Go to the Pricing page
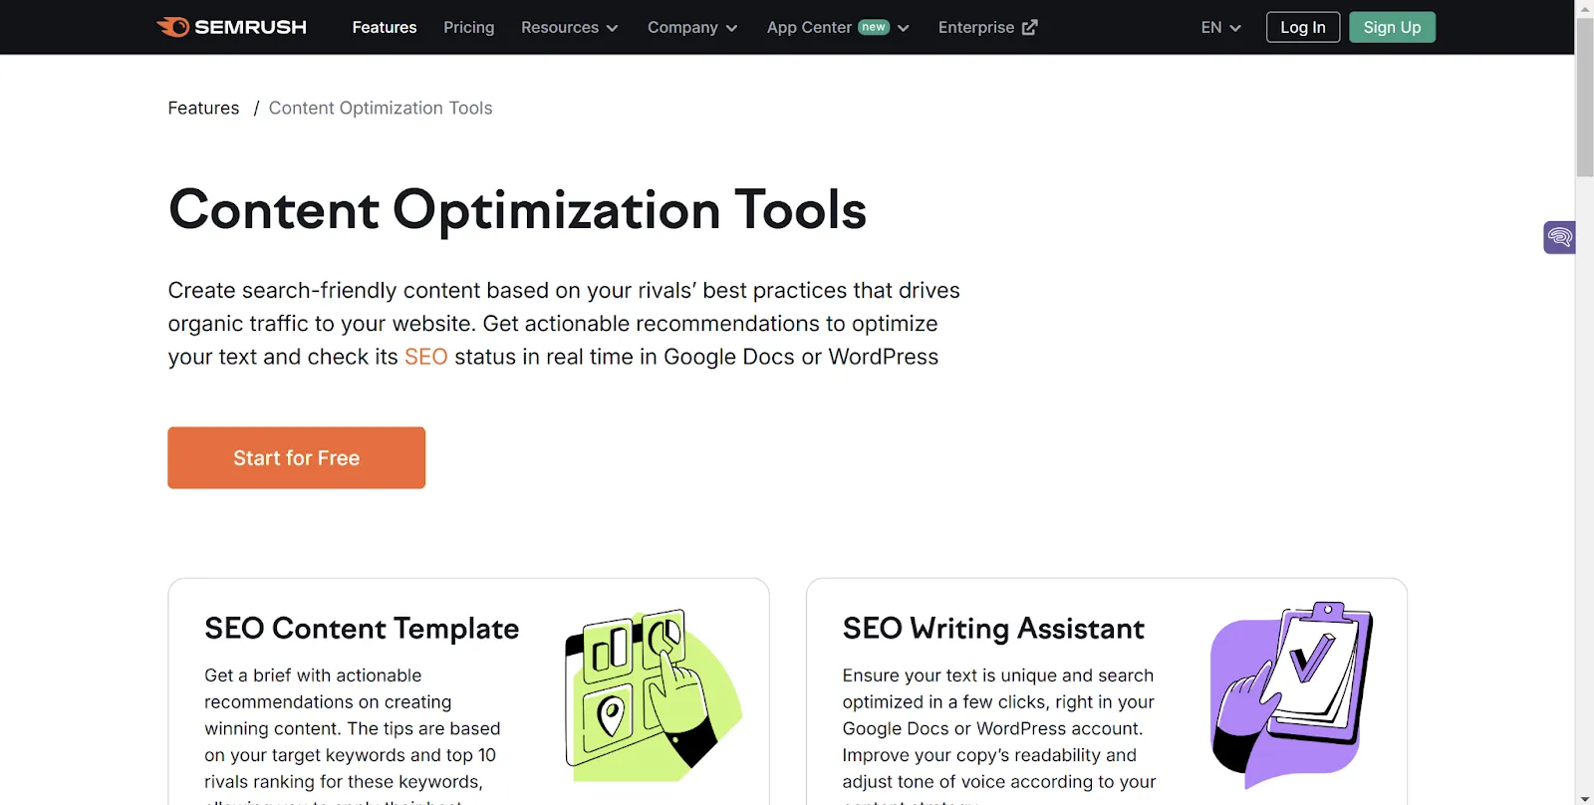The height and width of the screenshot is (805, 1594). click(x=468, y=27)
